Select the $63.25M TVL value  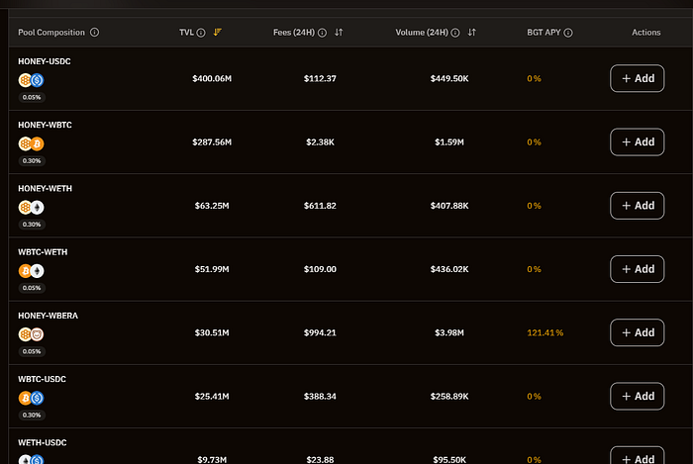pyautogui.click(x=212, y=206)
